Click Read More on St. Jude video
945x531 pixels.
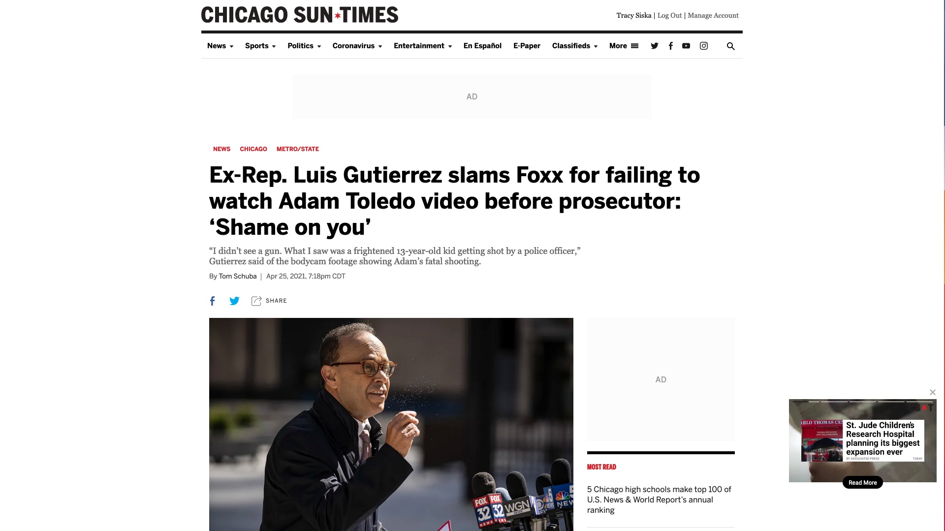[862, 482]
